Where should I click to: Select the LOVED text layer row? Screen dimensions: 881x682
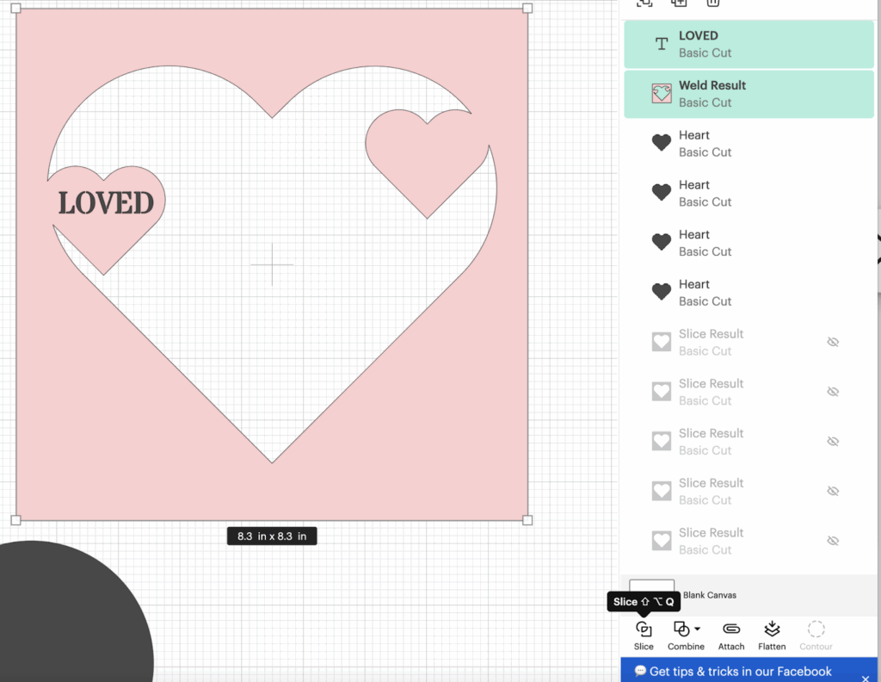click(749, 45)
